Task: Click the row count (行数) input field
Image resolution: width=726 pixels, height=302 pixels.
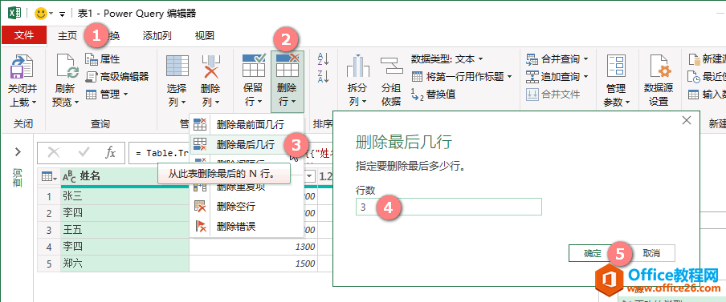Action: pos(448,207)
